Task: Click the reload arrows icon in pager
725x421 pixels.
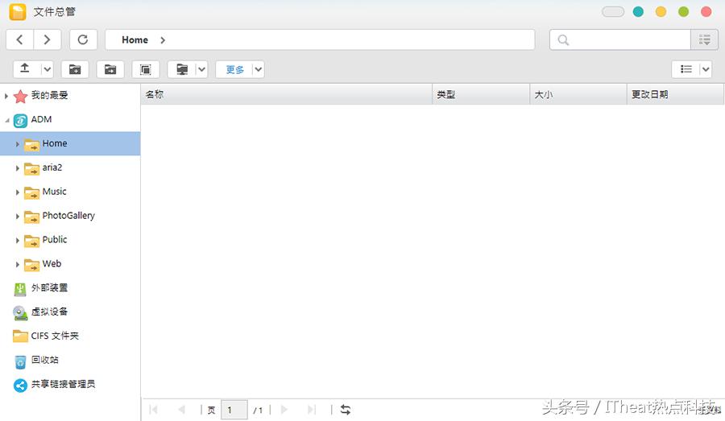Action: (x=346, y=410)
